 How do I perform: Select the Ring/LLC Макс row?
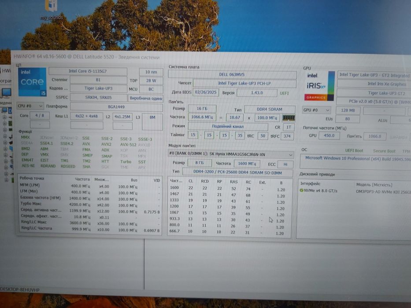click(x=89, y=223)
